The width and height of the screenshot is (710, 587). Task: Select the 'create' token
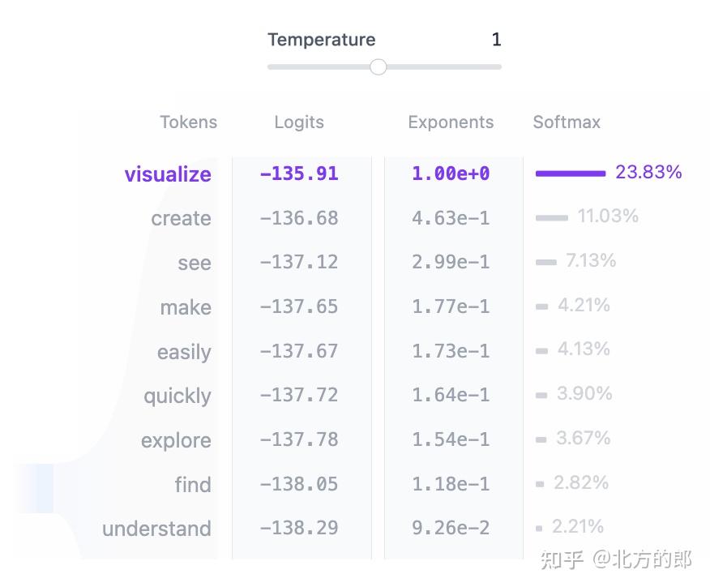pos(181,219)
